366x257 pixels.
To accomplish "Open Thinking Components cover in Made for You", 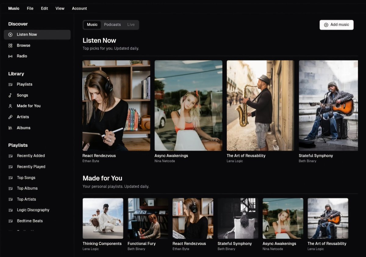I will [103, 218].
